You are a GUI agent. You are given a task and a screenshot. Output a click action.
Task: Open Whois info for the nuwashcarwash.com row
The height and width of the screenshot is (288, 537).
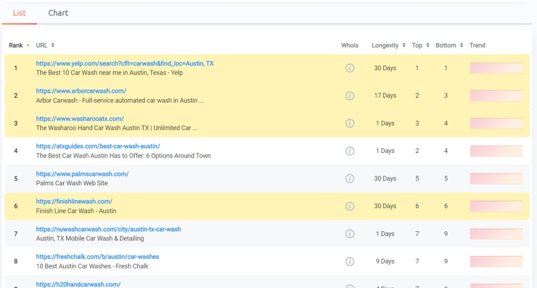(350, 234)
